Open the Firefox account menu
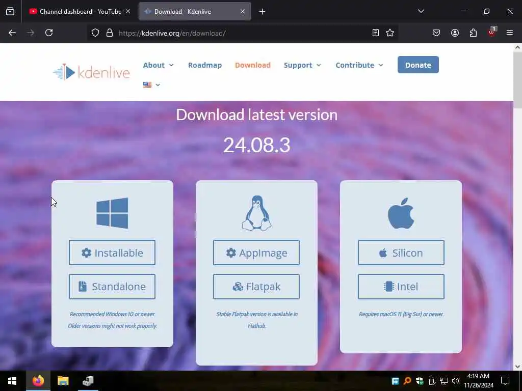Viewport: 522px width, 391px height. click(x=455, y=33)
